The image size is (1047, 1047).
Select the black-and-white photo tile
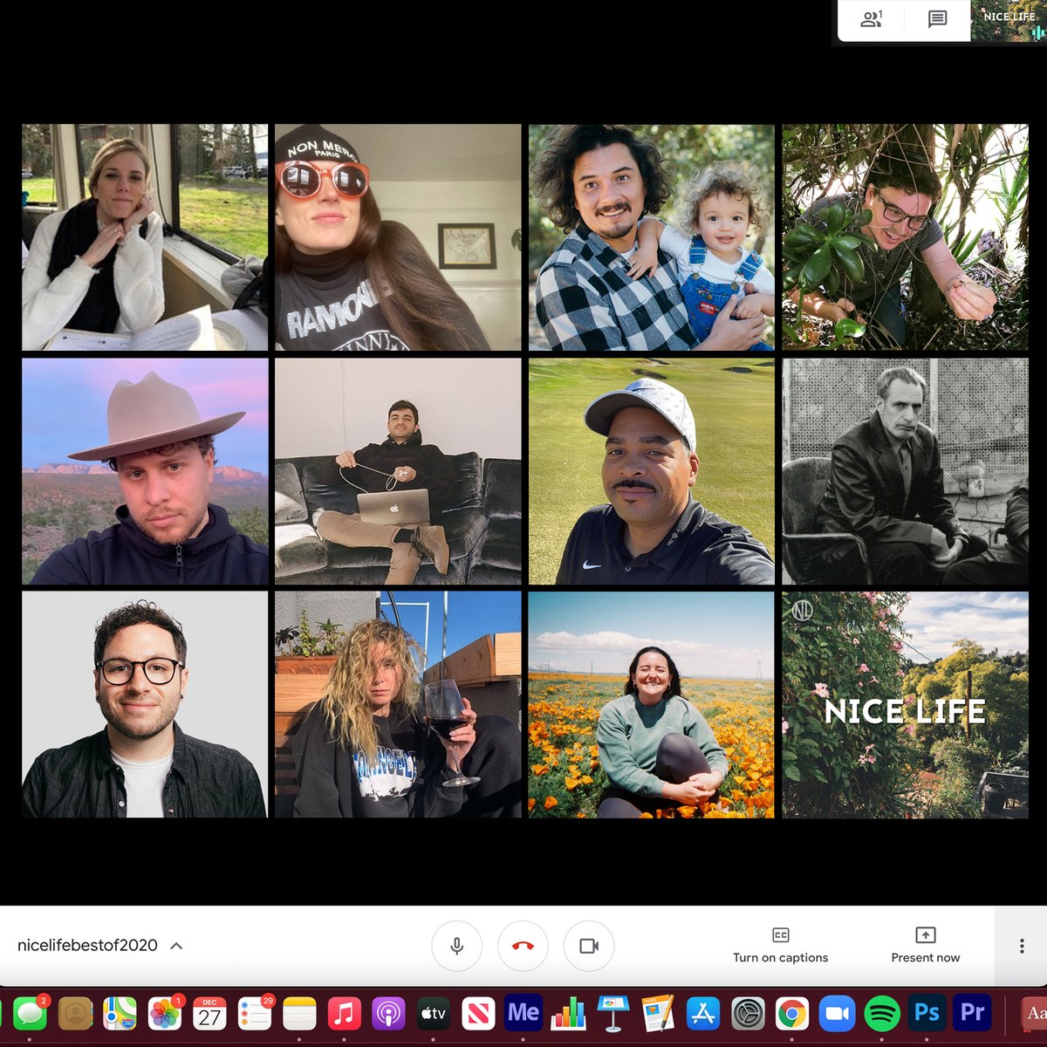click(x=905, y=471)
